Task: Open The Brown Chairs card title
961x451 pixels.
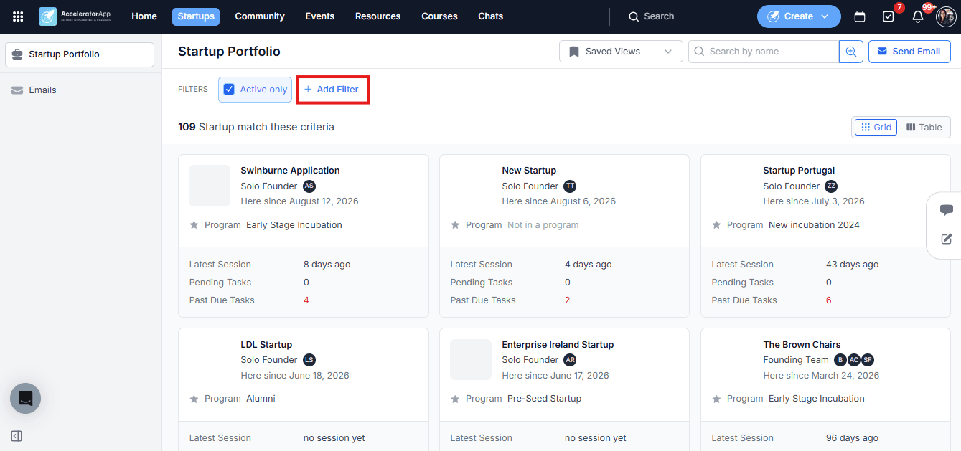Action: [x=802, y=345]
